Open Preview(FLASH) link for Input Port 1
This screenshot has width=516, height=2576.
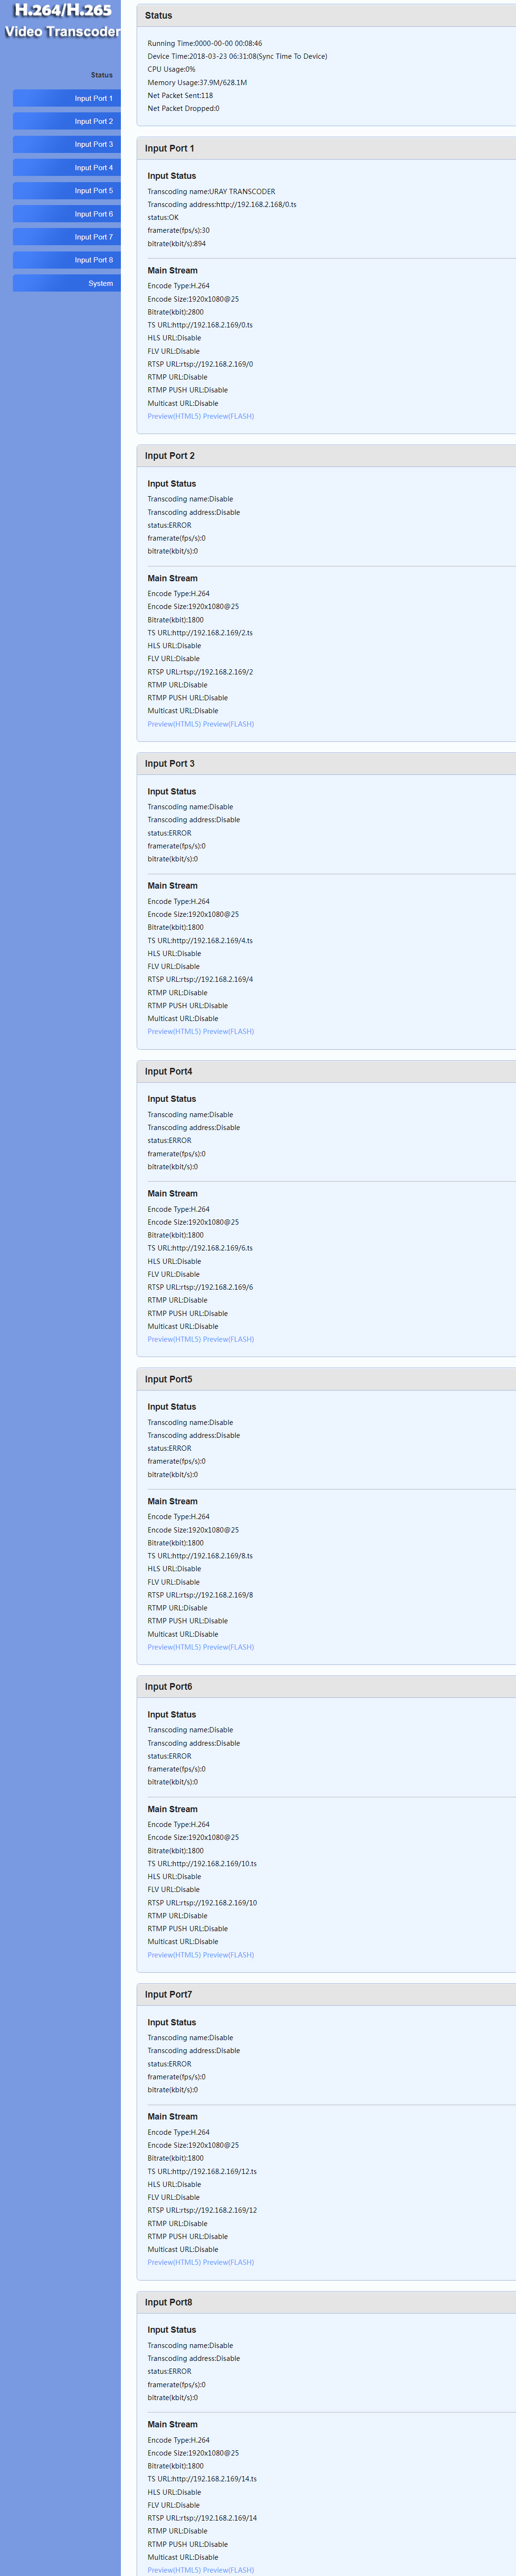pos(228,416)
